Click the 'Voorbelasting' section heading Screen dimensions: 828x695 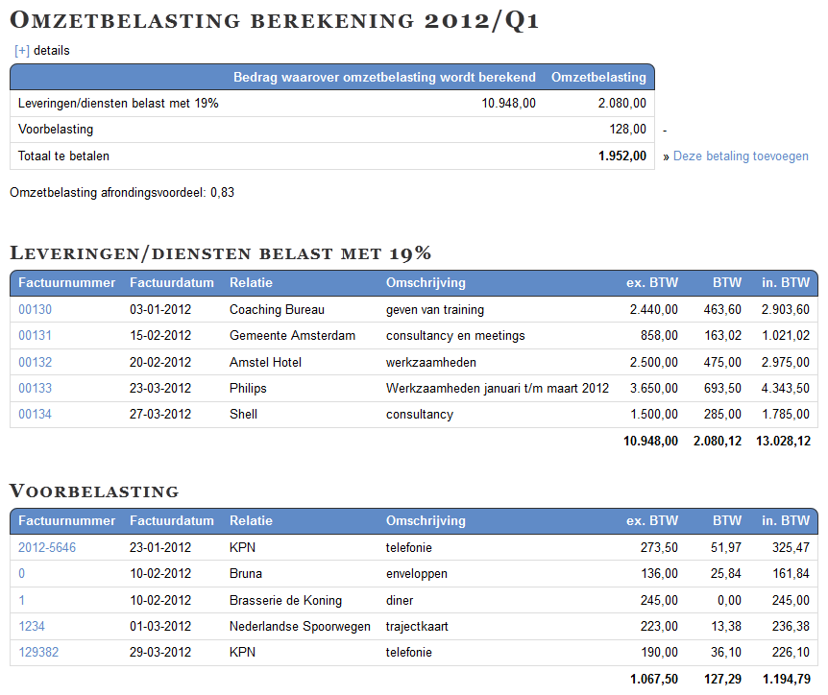[x=94, y=491]
